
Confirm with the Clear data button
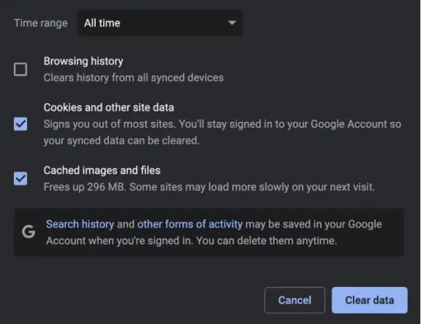pos(369,300)
